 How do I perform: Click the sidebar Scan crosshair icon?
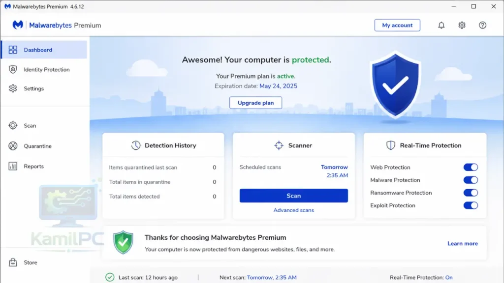pyautogui.click(x=13, y=125)
